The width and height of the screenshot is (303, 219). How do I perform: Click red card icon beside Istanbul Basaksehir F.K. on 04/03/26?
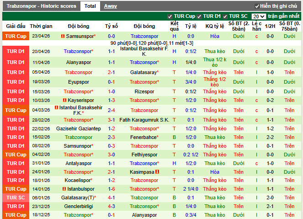[56, 107]
